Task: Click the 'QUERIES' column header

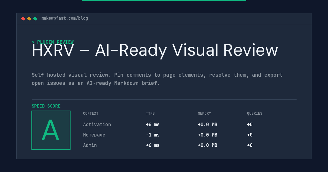Action: 255,114
